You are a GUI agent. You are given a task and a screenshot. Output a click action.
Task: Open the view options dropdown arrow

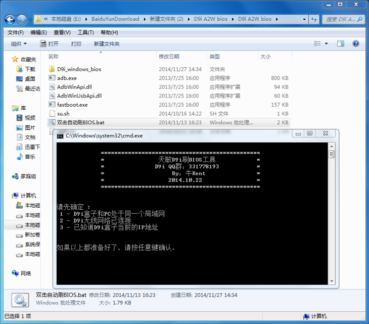(327, 43)
